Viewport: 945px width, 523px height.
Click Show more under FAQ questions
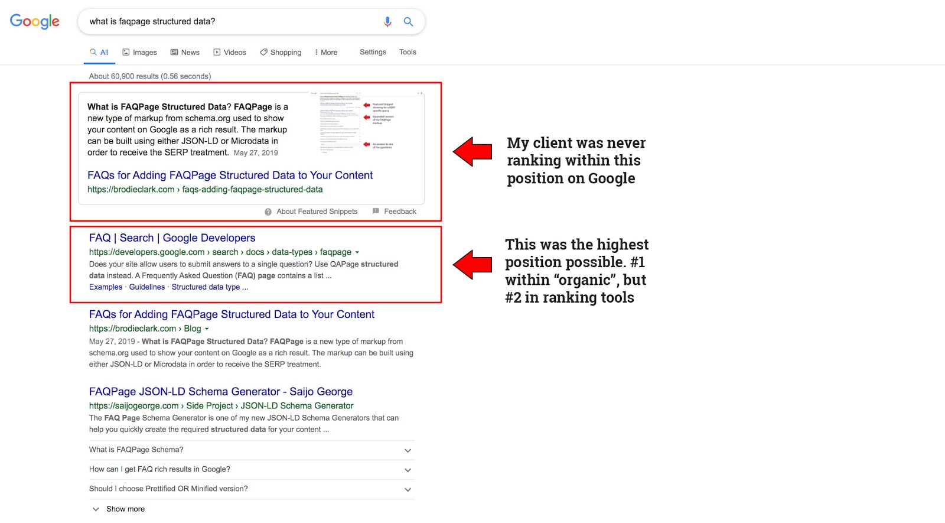click(125, 509)
